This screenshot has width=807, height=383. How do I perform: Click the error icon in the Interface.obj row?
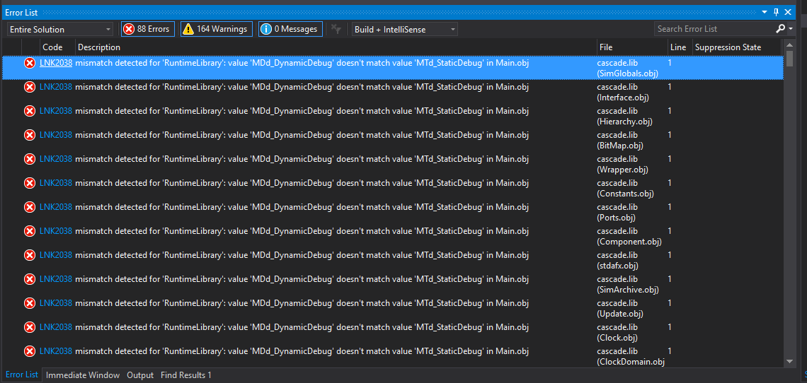[30, 87]
